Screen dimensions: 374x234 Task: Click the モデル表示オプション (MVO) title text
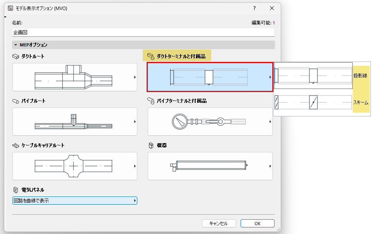tap(41, 9)
